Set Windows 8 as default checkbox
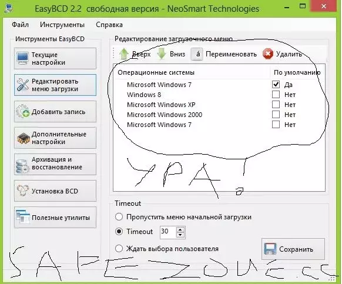The image size is (342, 284). pyautogui.click(x=276, y=94)
